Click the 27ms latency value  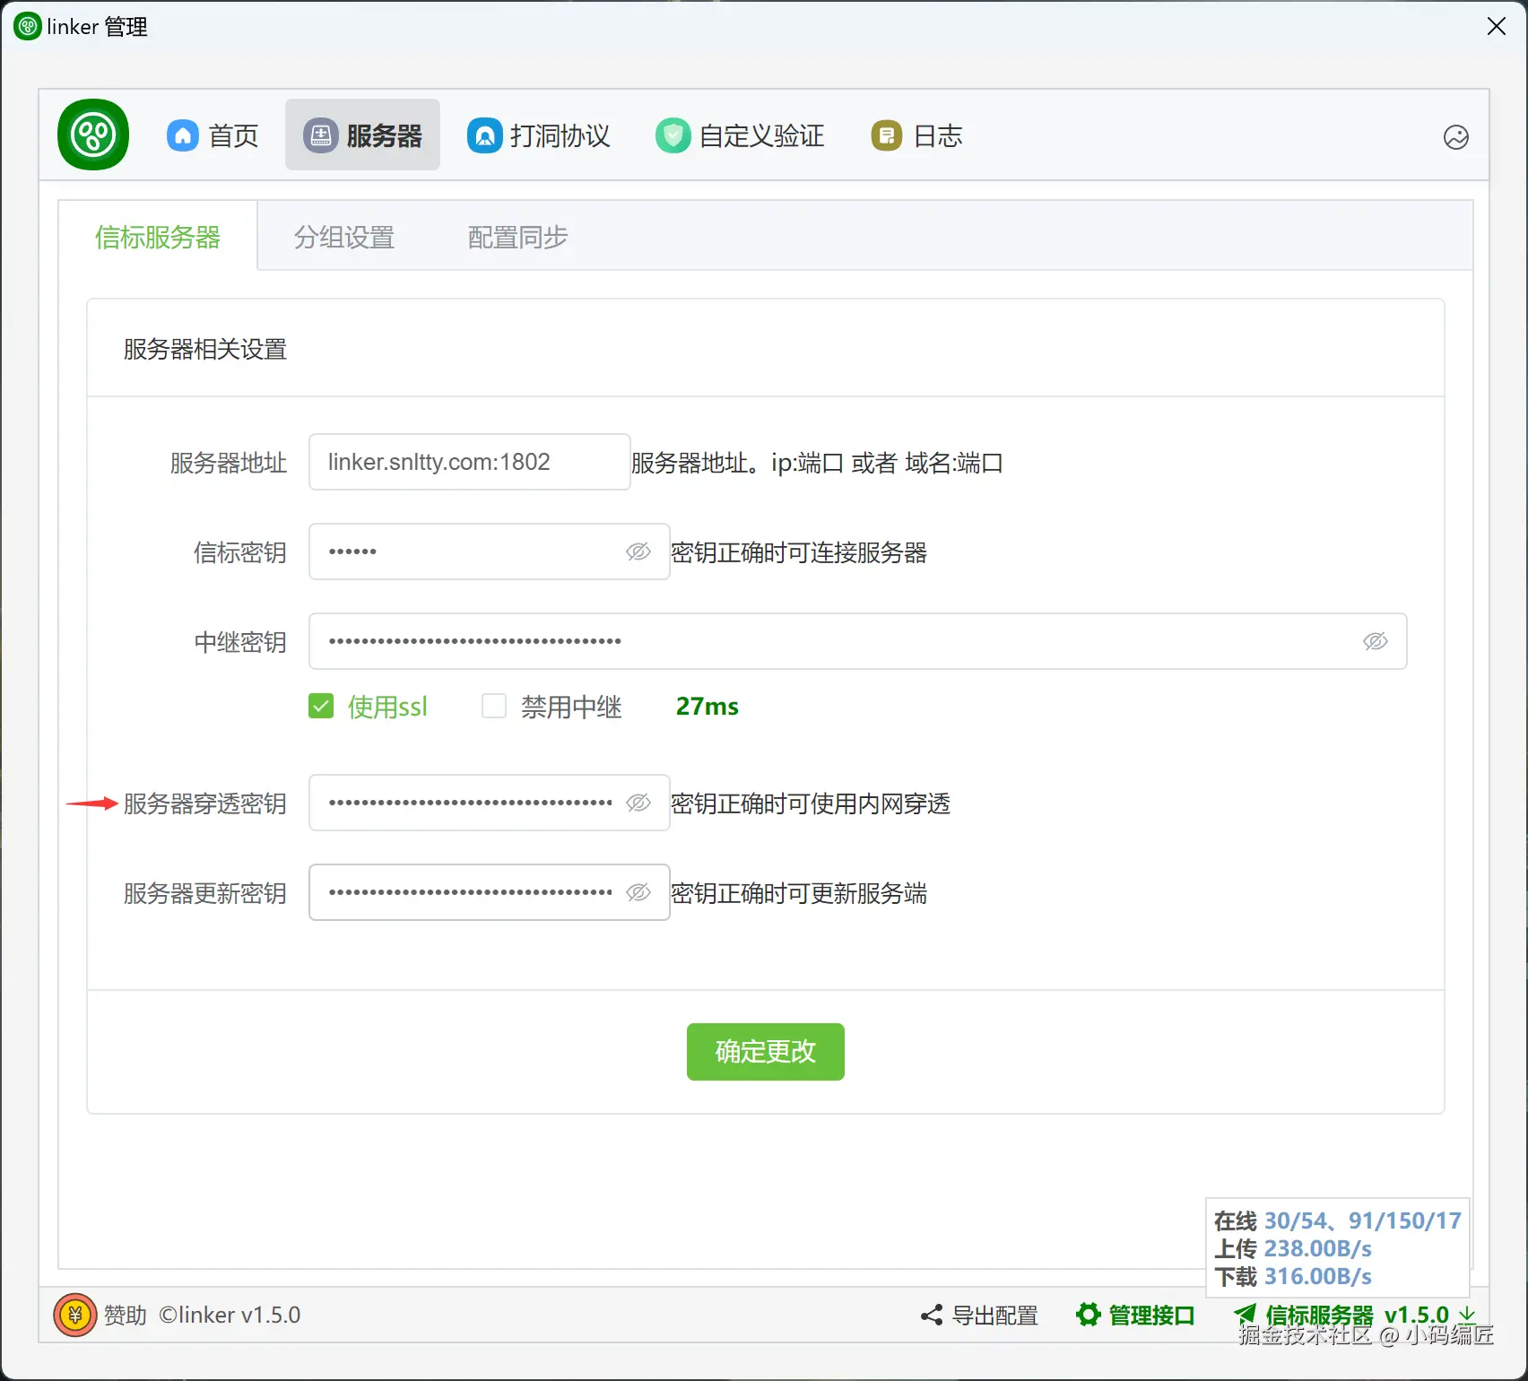click(x=708, y=707)
